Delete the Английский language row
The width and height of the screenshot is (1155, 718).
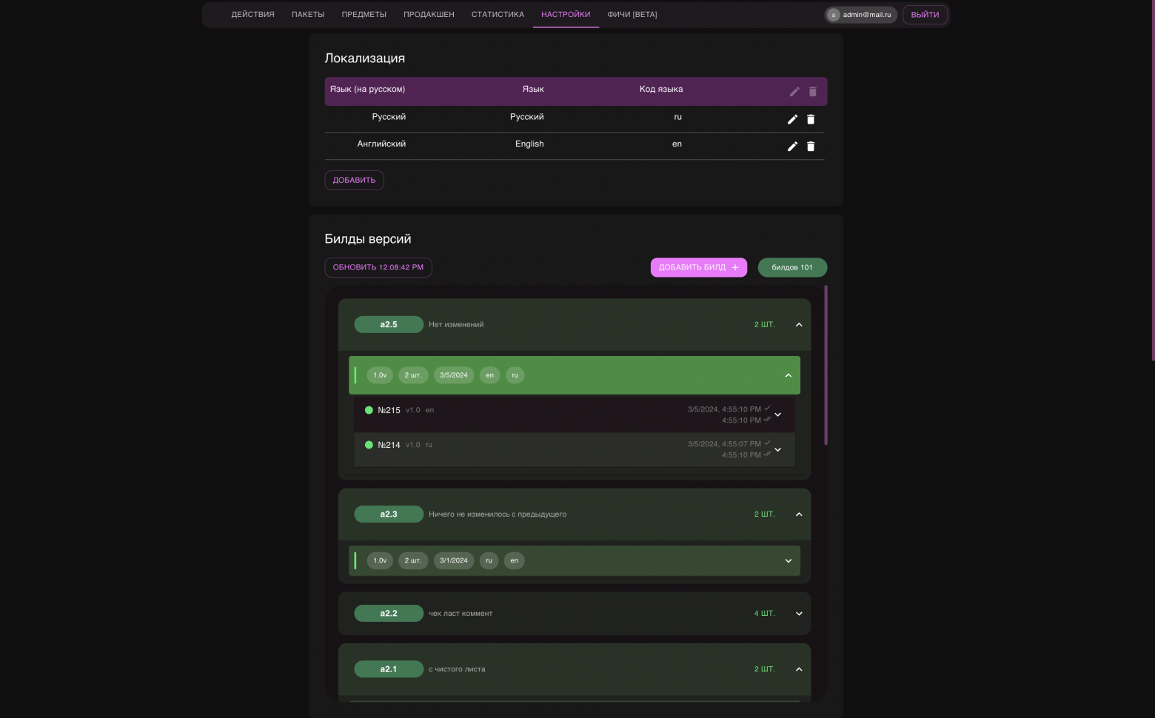click(811, 147)
